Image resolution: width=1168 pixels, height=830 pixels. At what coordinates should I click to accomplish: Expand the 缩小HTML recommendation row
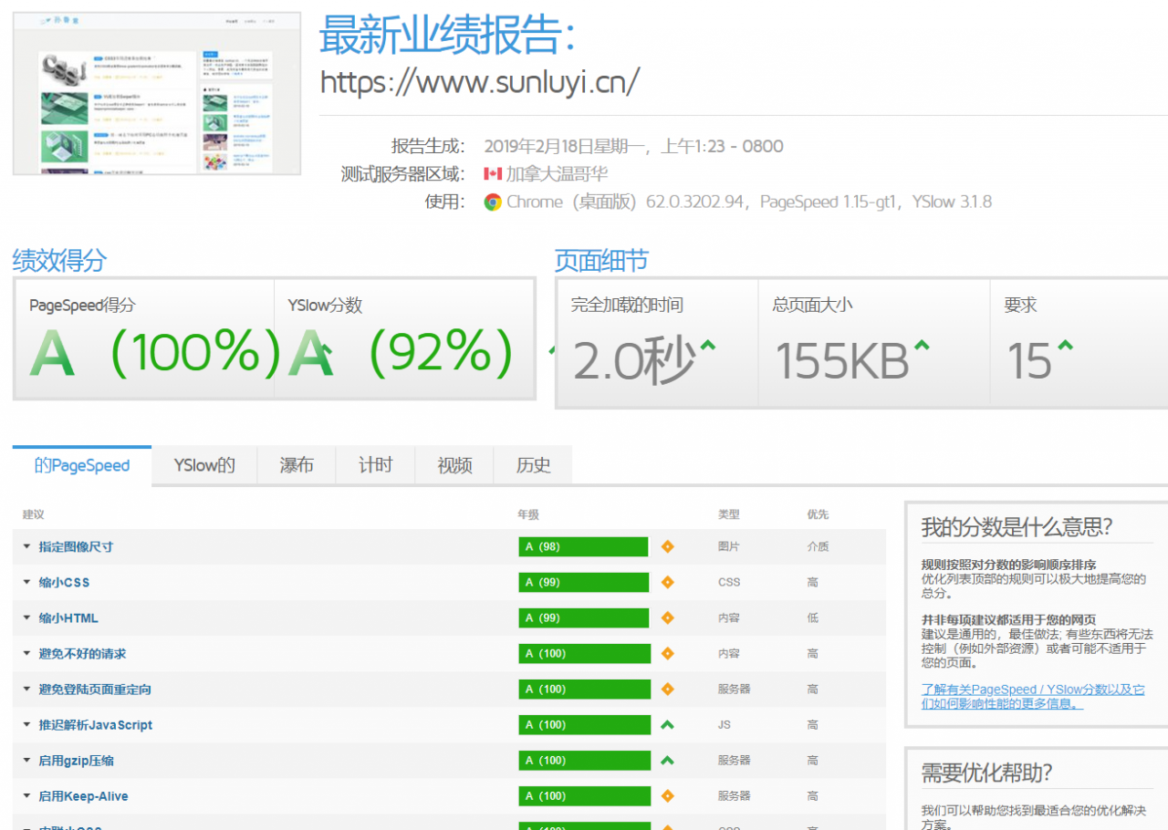click(68, 618)
